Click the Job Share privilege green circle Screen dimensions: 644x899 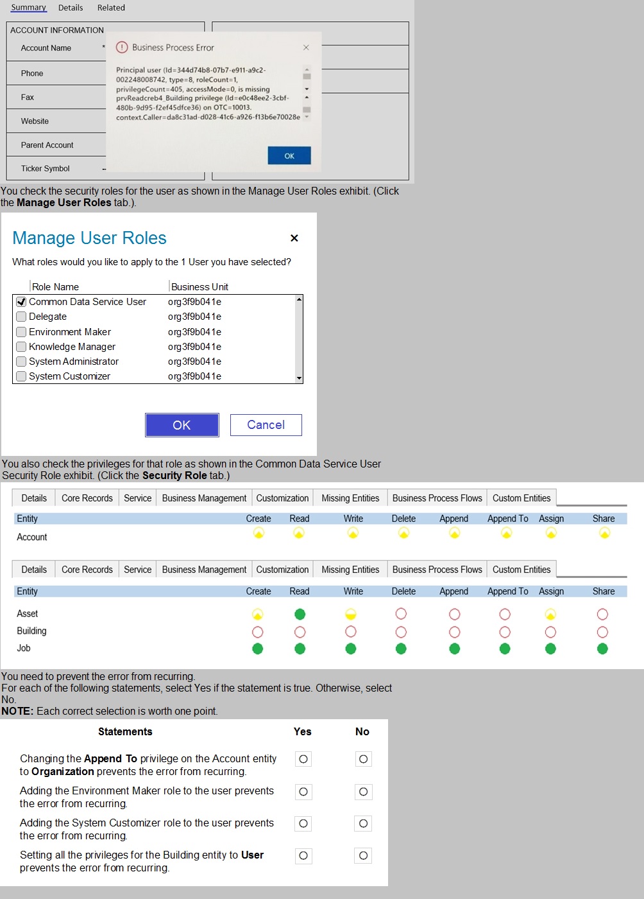click(x=602, y=649)
